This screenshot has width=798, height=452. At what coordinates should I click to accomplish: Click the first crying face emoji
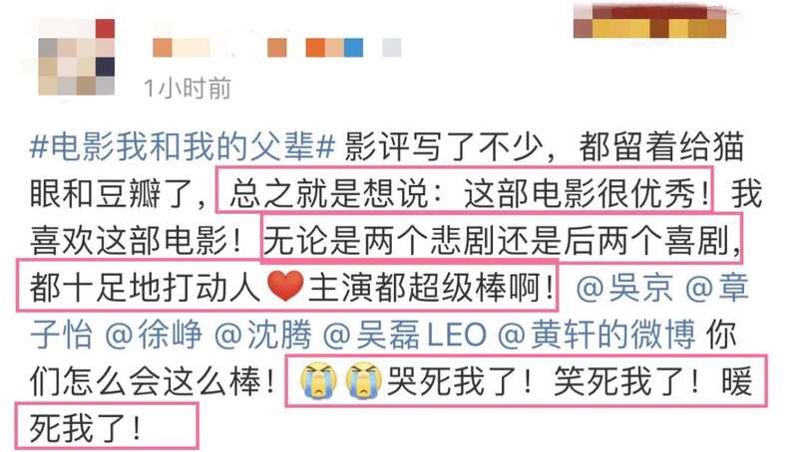coord(318,380)
